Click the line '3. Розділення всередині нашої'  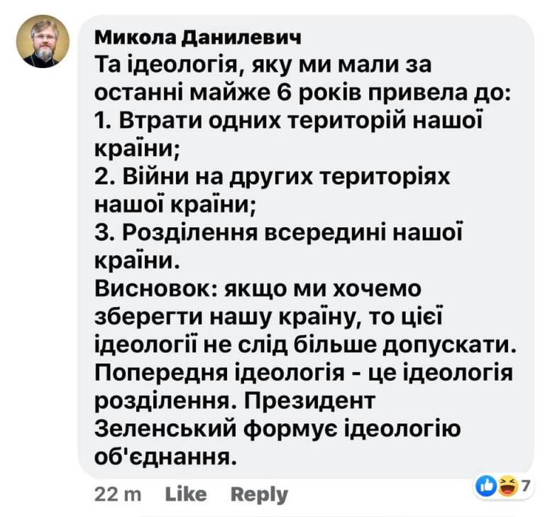279,233
